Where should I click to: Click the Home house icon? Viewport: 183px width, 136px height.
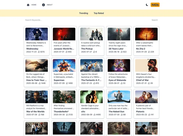[x=28, y=5]
